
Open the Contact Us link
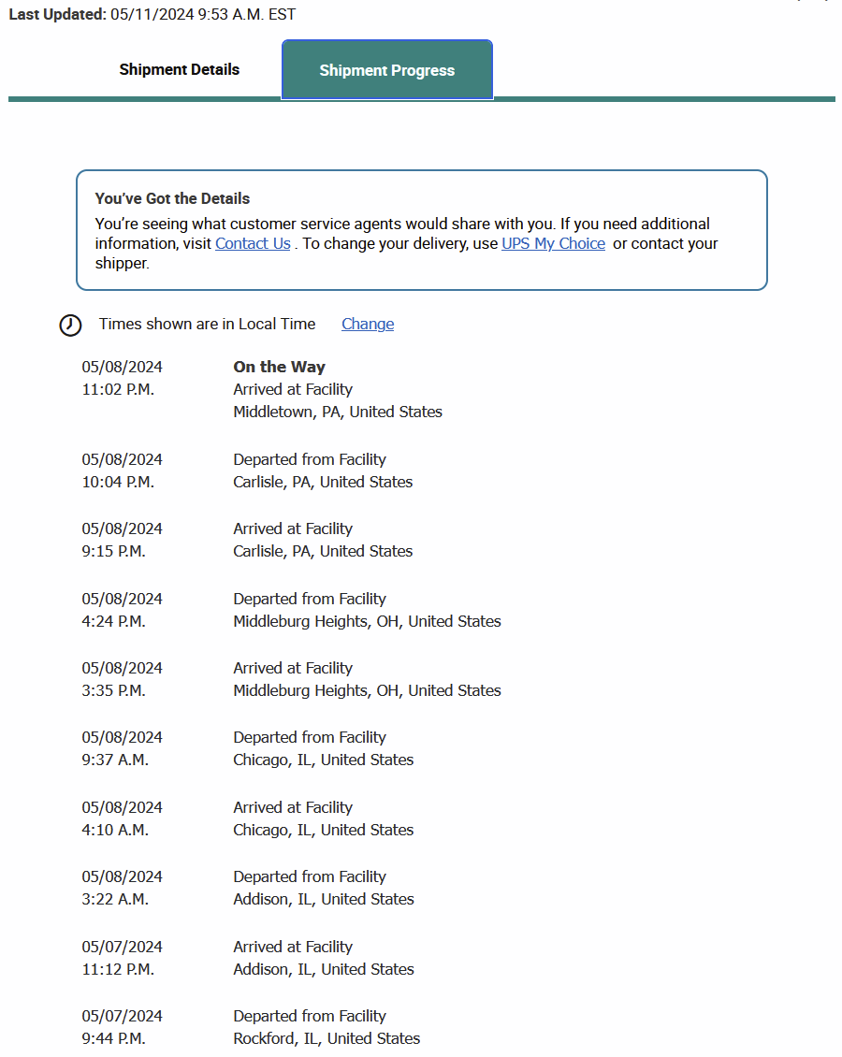click(253, 243)
